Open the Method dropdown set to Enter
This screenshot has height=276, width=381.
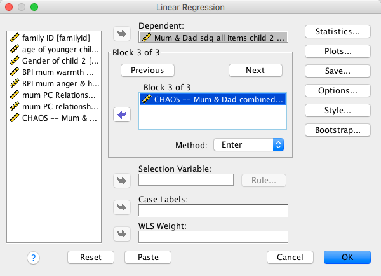click(x=248, y=145)
